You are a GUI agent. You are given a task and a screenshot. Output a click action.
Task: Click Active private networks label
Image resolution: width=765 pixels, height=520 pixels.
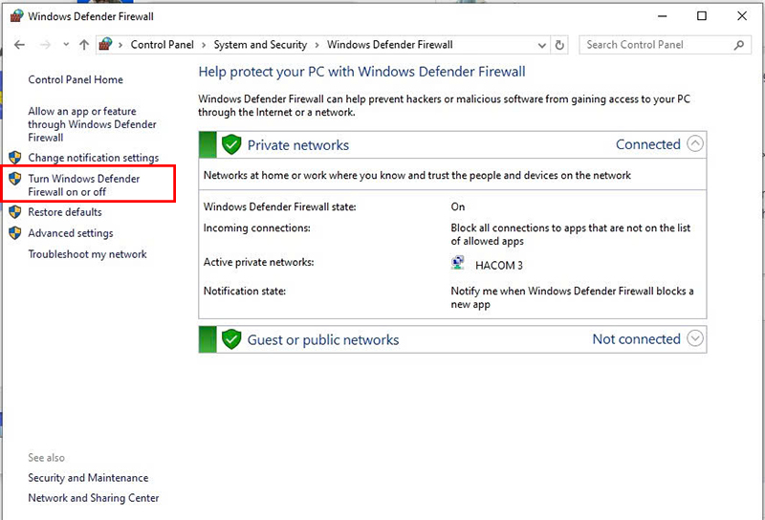(258, 262)
